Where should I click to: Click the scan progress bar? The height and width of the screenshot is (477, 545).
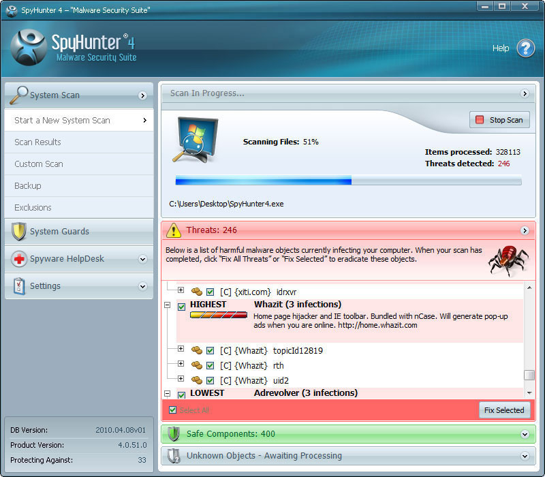348,180
